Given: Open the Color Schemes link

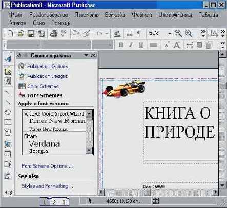Looking at the screenshot, I should click(43, 87).
